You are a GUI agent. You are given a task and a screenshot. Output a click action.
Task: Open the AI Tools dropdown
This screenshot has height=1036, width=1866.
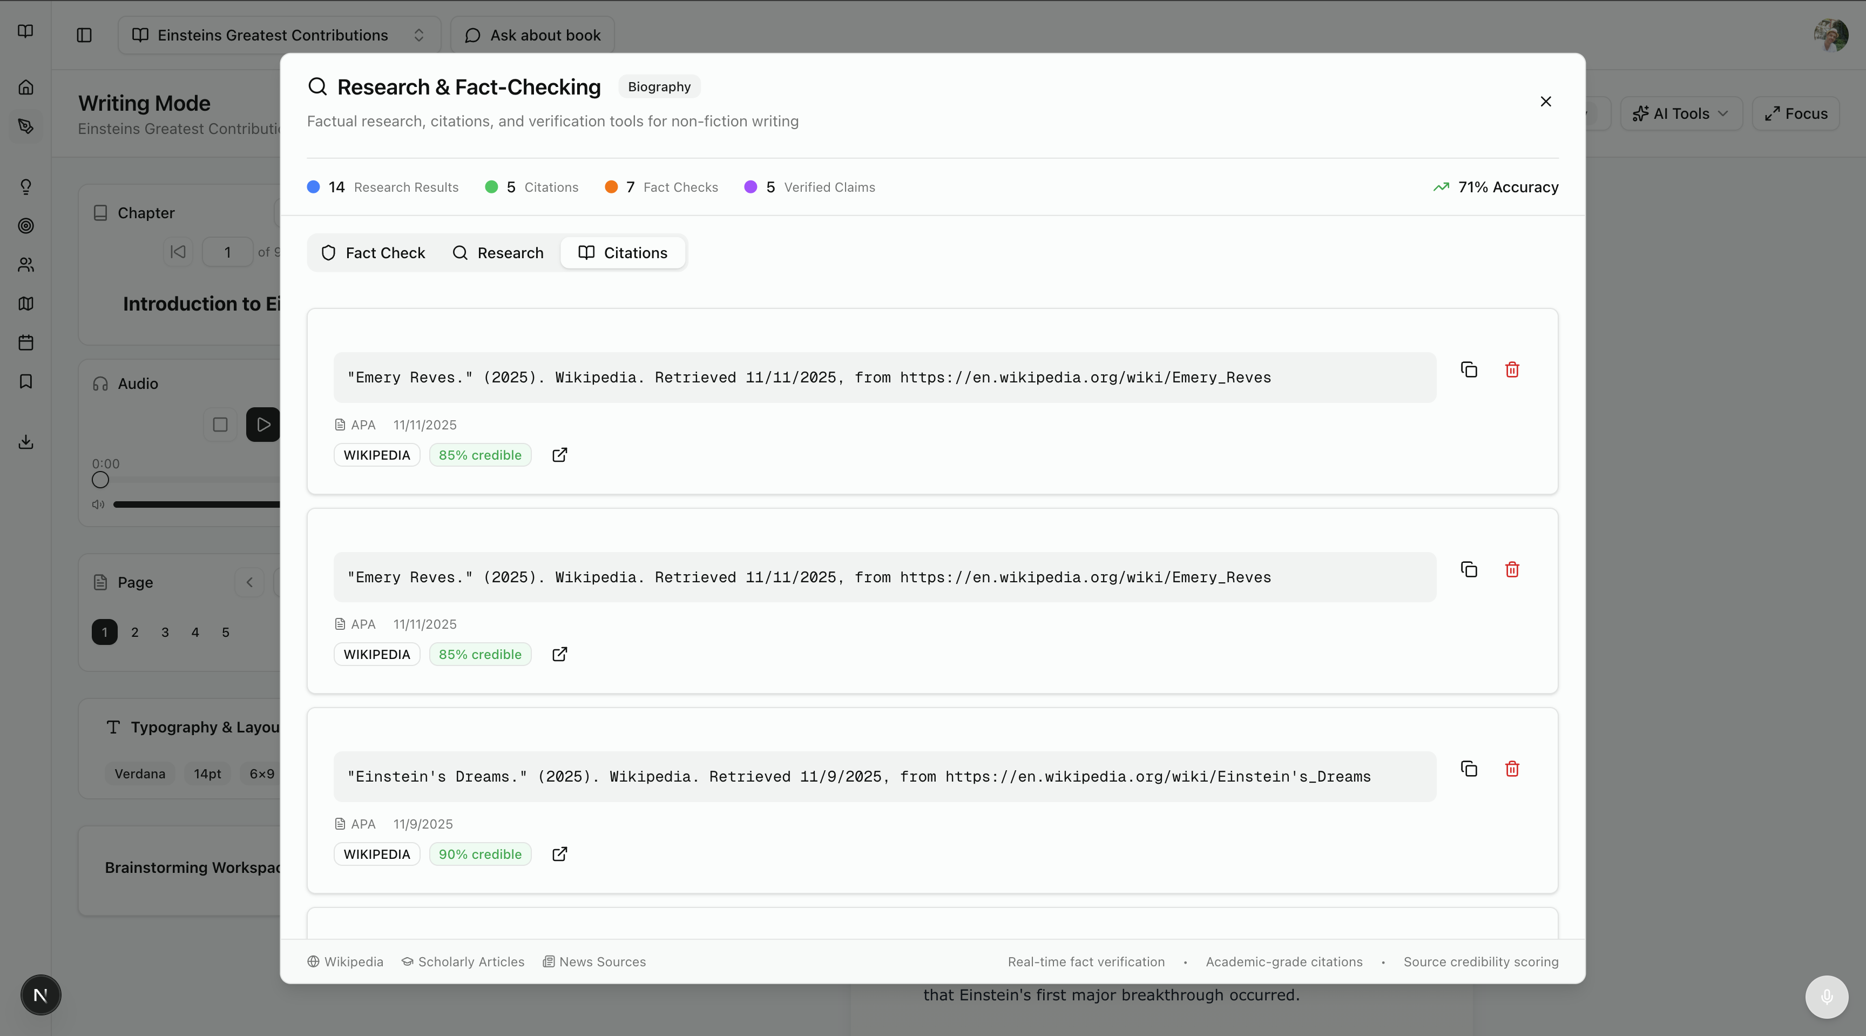(1681, 113)
